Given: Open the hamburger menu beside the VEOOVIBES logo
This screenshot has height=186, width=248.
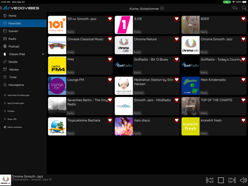Looking at the screenshot, I should click(1, 8).
